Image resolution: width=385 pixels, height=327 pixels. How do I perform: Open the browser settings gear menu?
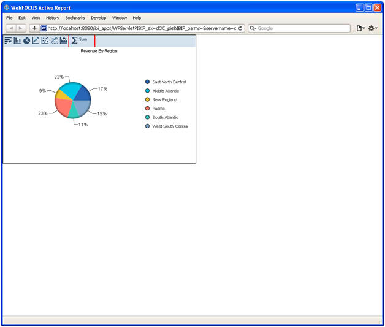pos(373,28)
